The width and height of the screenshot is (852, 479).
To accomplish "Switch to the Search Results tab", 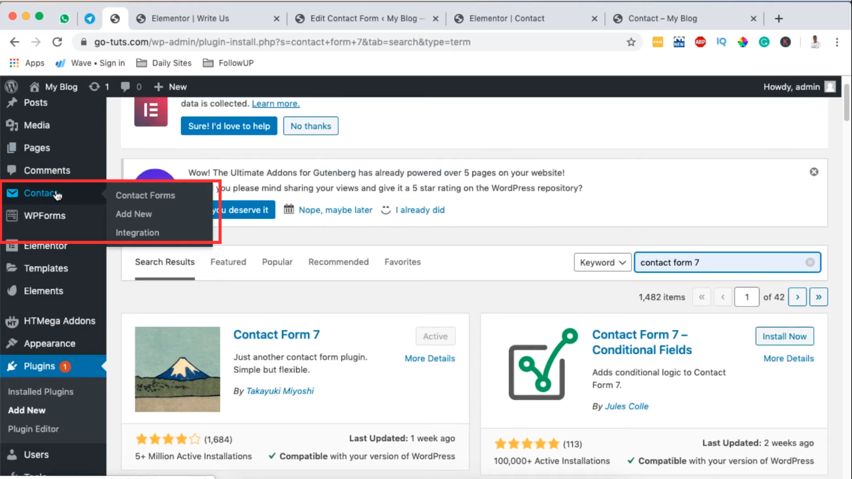I will coord(165,262).
